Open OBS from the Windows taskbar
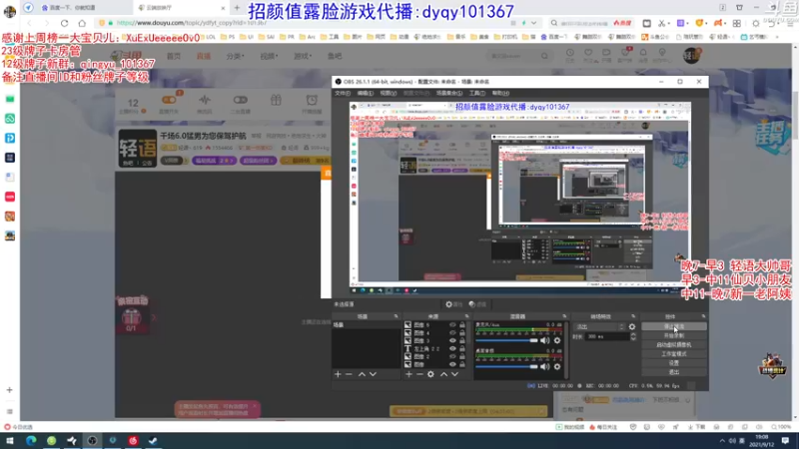The width and height of the screenshot is (799, 449). click(92, 441)
